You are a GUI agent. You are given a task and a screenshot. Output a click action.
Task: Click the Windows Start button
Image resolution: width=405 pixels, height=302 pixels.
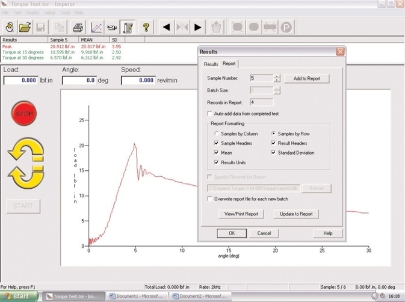18,296
